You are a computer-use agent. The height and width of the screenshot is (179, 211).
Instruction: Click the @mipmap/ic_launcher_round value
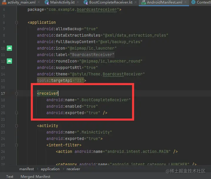tap(111, 61)
